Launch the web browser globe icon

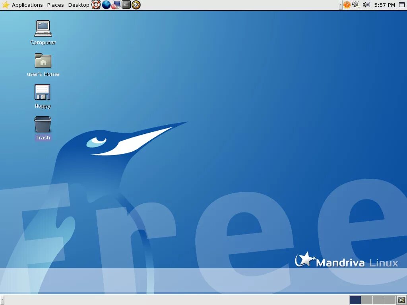click(x=106, y=5)
